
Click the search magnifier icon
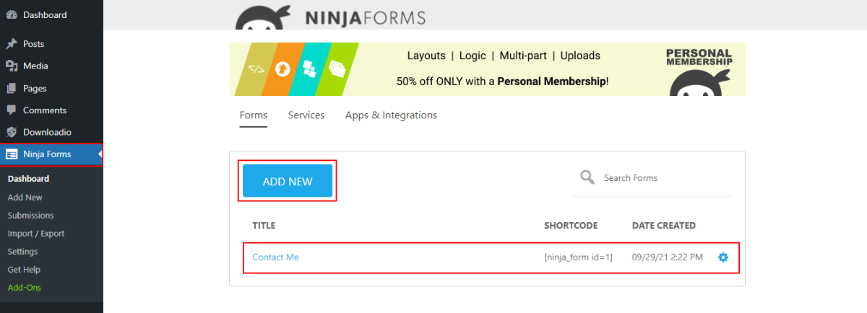pyautogui.click(x=587, y=177)
